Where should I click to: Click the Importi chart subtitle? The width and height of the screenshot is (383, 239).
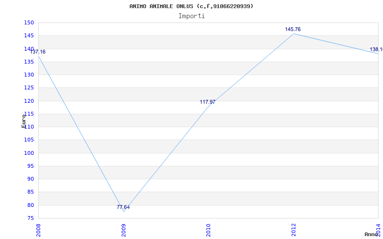point(191,16)
